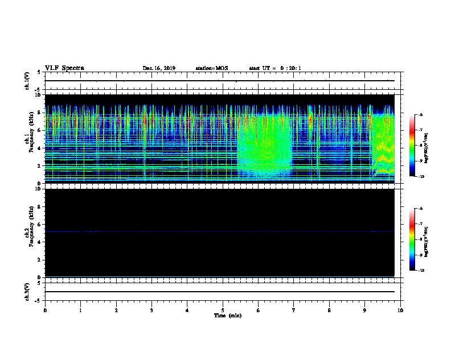The width and height of the screenshot is (451, 348).
Task: Click the "-10" label on the ch.2 color scale
Action: point(421,271)
